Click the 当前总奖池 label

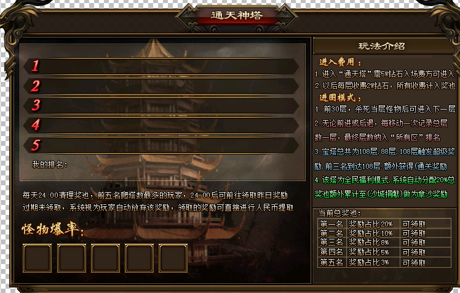coord(339,213)
